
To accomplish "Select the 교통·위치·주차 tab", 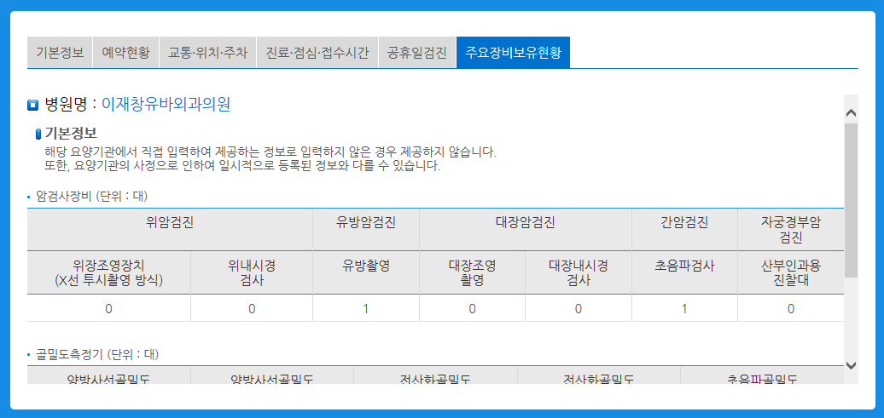I will [207, 52].
